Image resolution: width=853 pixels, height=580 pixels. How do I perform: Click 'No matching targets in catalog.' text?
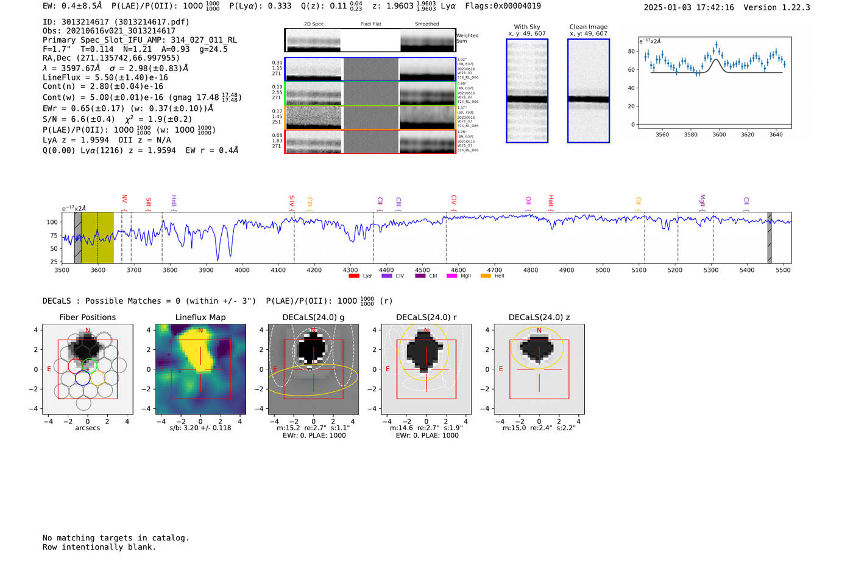click(116, 538)
